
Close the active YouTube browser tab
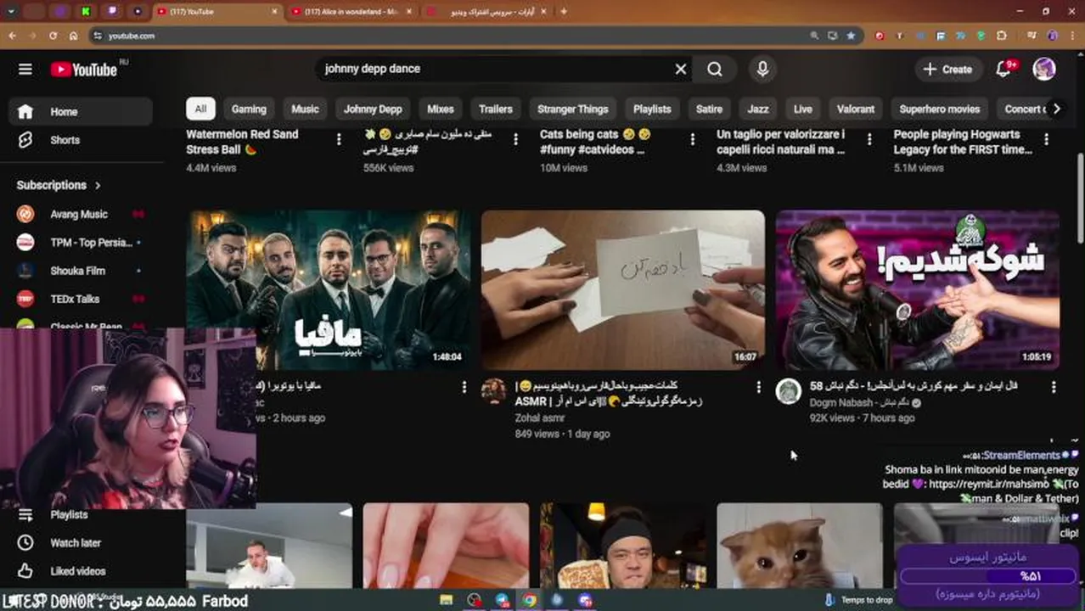pyautogui.click(x=274, y=12)
